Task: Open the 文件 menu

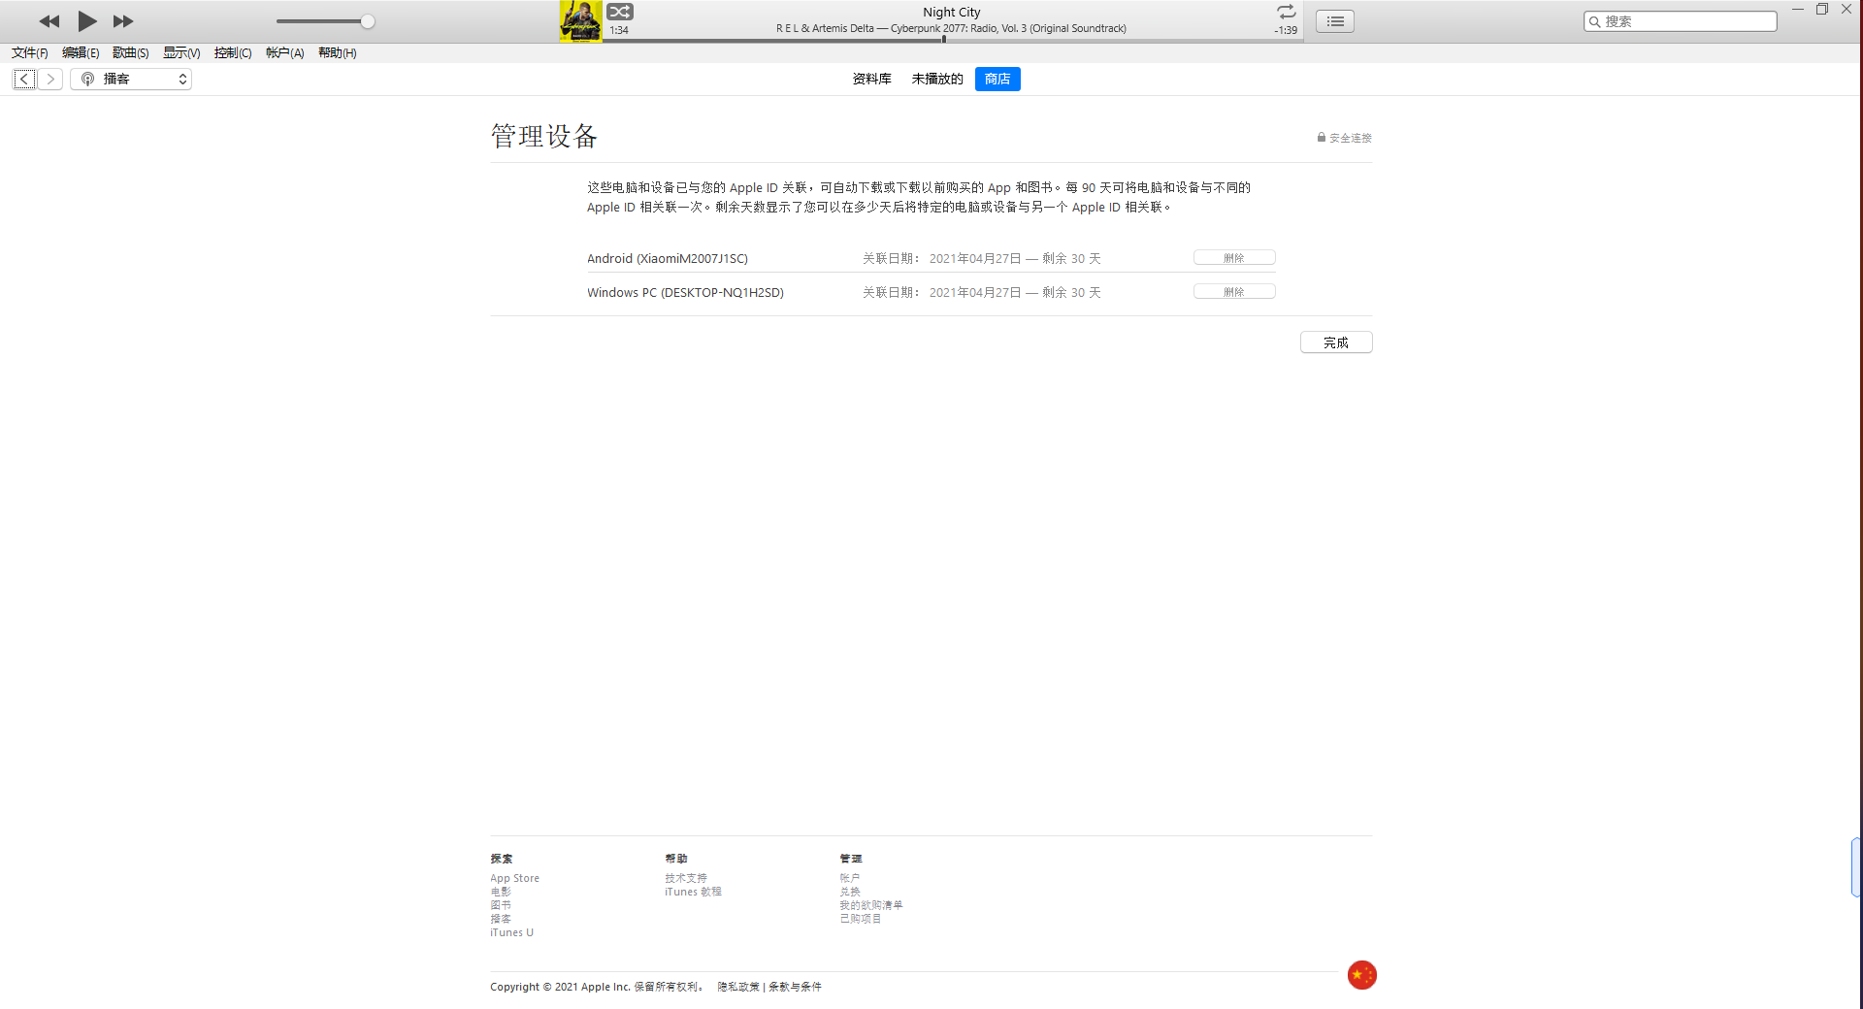Action: point(29,53)
